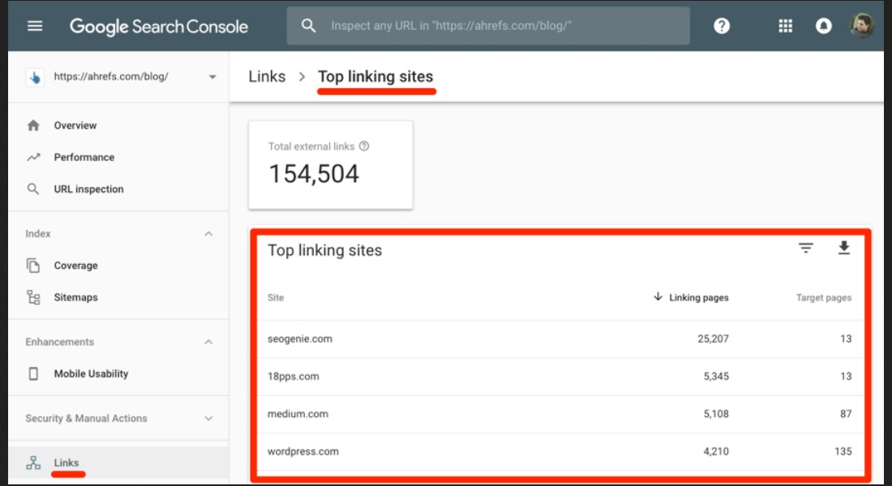Viewport: 892px width, 486px height.
Task: Click the 25,207 linking pages value
Action: (x=713, y=339)
